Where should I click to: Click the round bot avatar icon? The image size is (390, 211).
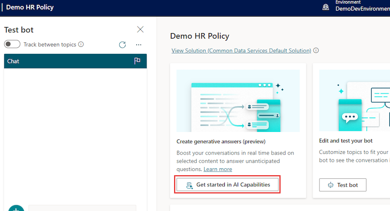[16, 208]
